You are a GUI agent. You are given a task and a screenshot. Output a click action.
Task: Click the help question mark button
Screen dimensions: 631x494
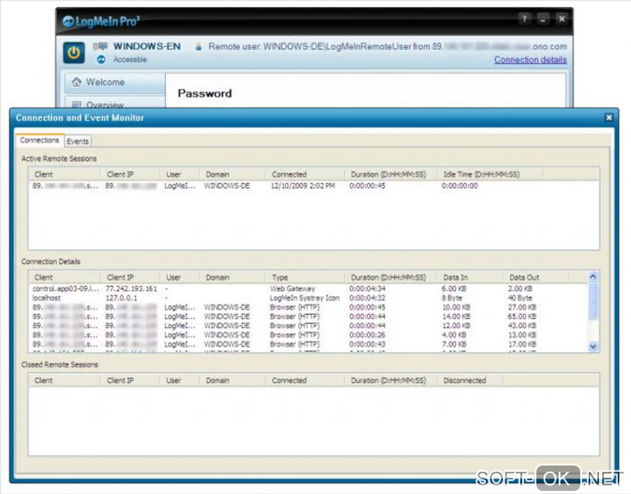point(525,19)
